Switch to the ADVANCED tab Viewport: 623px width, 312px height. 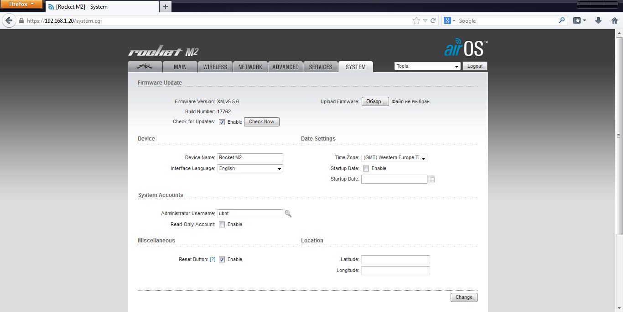coord(286,67)
